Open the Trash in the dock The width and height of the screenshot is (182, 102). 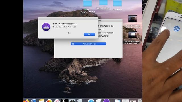(140, 100)
